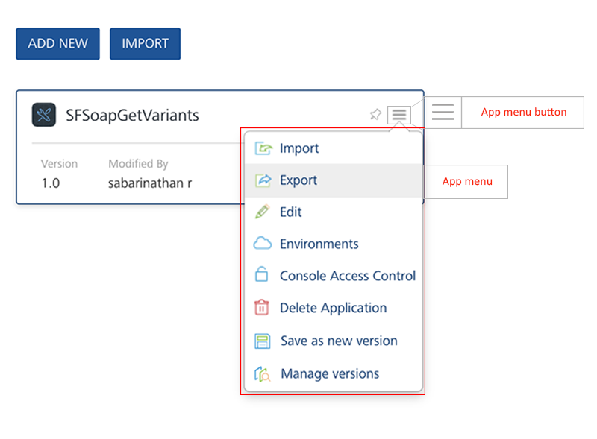597x439 pixels.
Task: Click the enlarged hamburger menu illustration
Action: 443,112
